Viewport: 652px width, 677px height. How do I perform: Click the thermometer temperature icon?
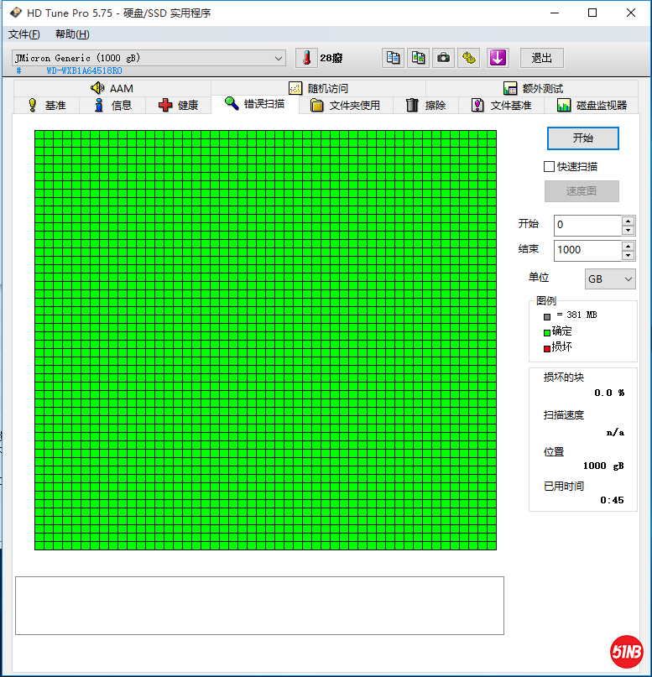(307, 58)
